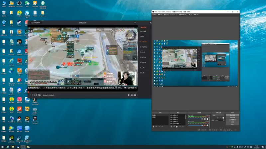Click the player volume speaker icon
Viewport: 266px width, 149px height.
(132, 95)
